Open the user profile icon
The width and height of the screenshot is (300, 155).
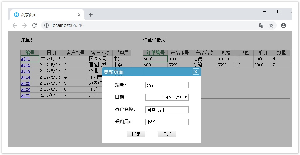pyautogui.click(x=283, y=25)
